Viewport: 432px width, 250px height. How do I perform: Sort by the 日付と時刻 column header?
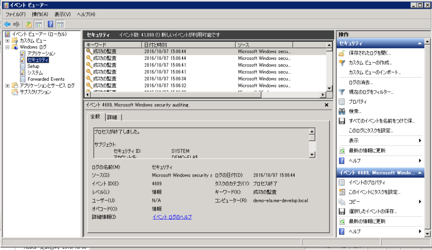(x=189, y=45)
